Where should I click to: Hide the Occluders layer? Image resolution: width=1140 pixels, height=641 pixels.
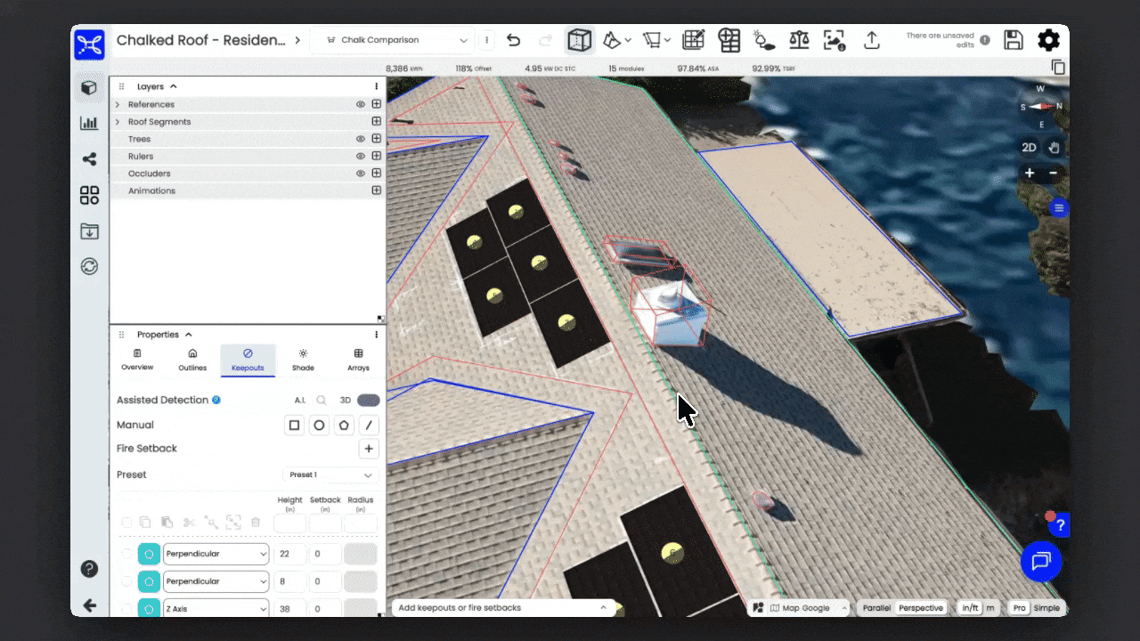click(361, 174)
